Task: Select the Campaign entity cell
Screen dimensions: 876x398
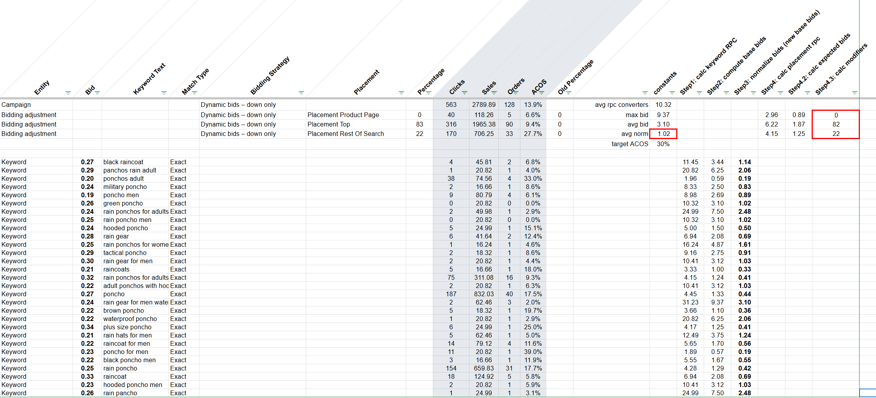Action: pyautogui.click(x=36, y=105)
